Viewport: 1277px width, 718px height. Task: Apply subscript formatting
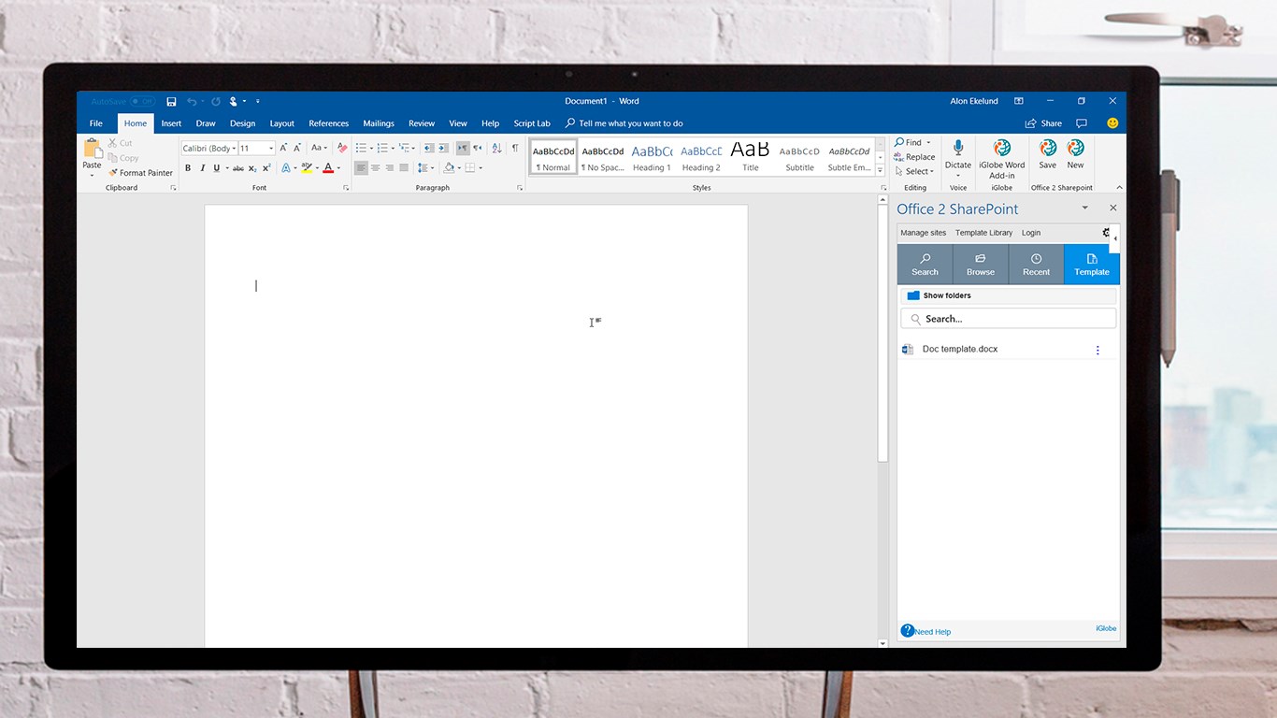(x=252, y=168)
